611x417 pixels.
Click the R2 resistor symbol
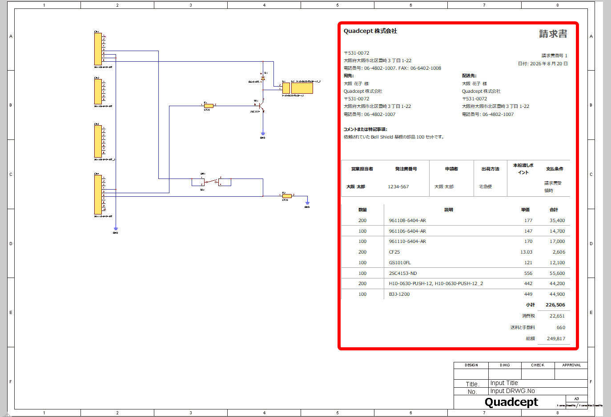point(287,196)
